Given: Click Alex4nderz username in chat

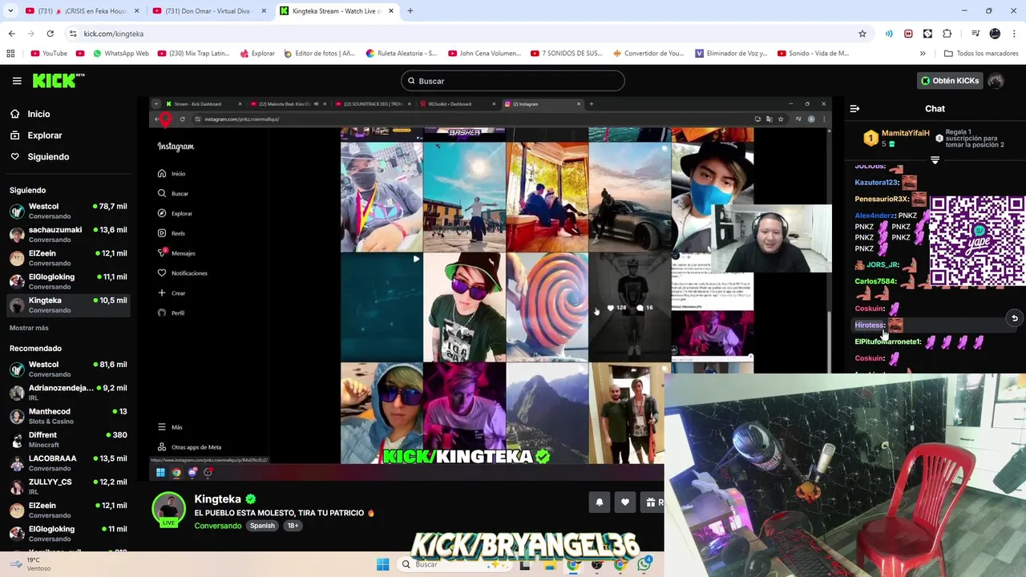Looking at the screenshot, I should (x=875, y=216).
